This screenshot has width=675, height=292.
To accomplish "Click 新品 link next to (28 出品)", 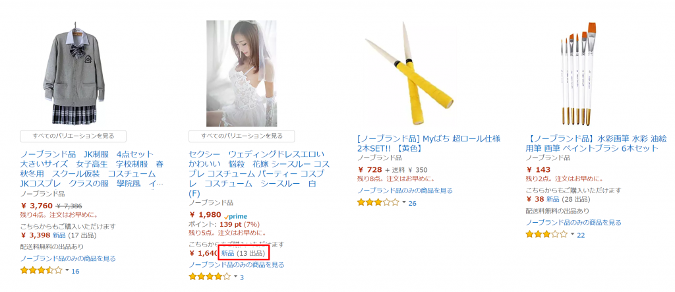I will coord(553,200).
